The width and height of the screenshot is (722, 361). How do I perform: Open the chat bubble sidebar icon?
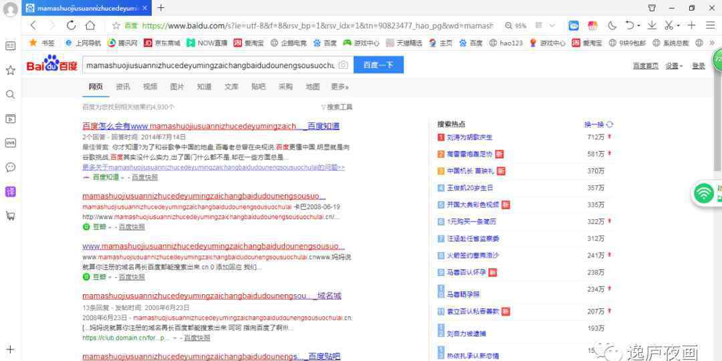coord(10,167)
